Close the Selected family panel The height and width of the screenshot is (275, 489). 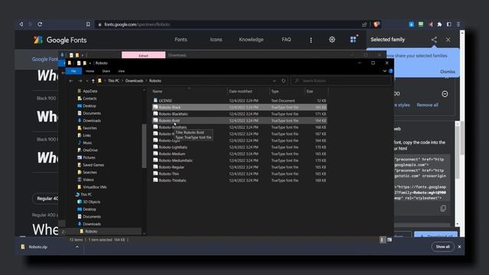pyautogui.click(x=449, y=40)
